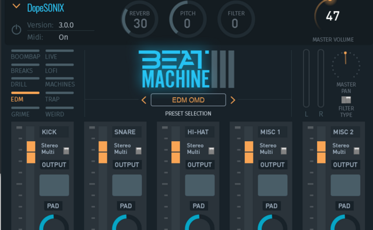Select the WEIRD category

click(59, 112)
